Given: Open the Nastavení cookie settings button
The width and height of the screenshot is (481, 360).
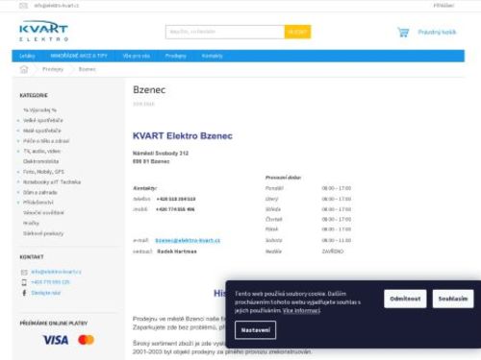Looking at the screenshot, I should click(255, 330).
